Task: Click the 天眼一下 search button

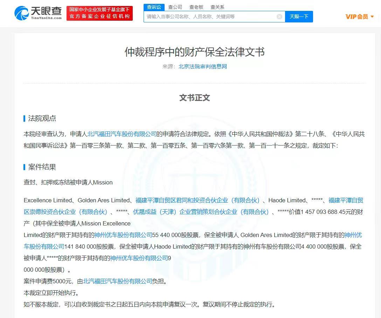Action: coord(299,16)
